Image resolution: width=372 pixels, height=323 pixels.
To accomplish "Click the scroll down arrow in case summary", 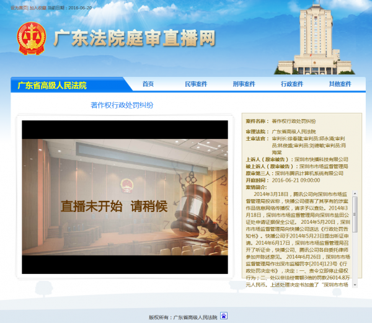I will pyautogui.click(x=355, y=286).
